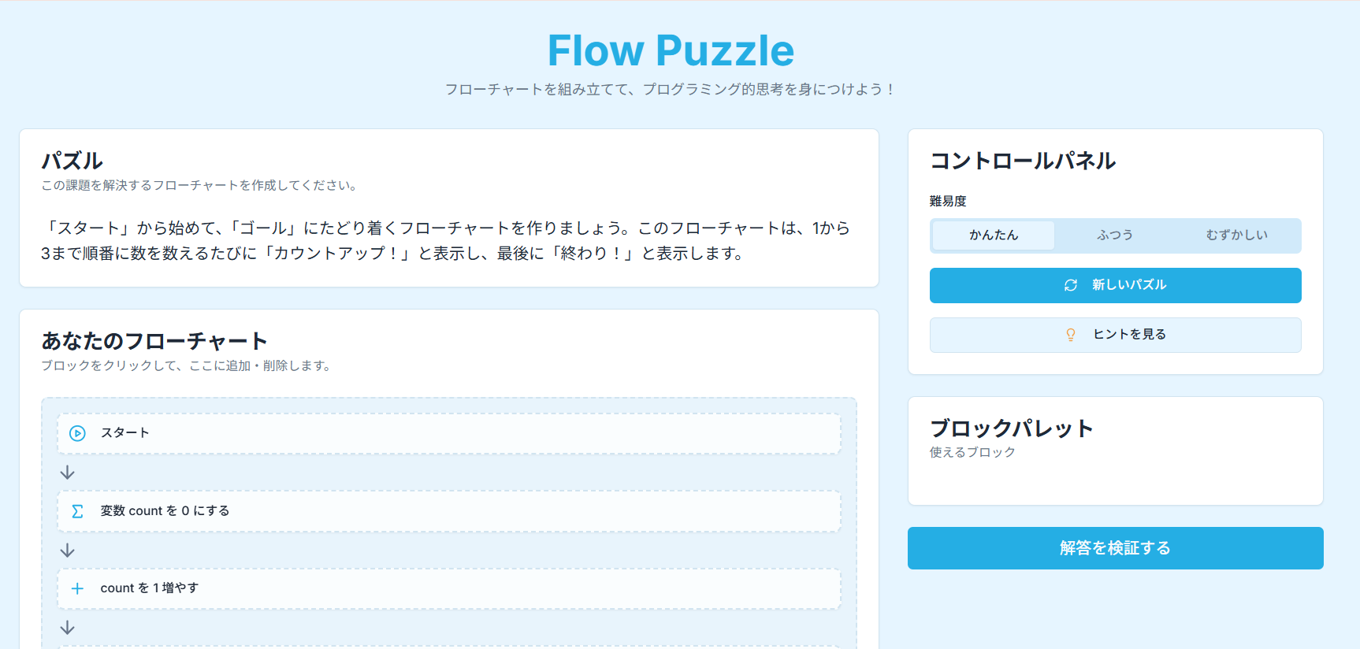This screenshot has width=1360, height=649.
Task: Click the 変数 count を 0 にする block
Action: [x=448, y=510]
